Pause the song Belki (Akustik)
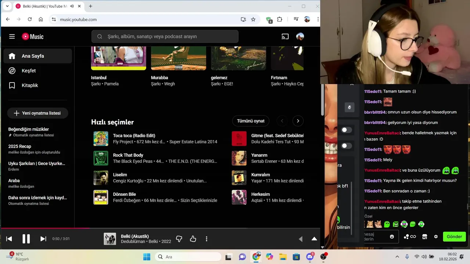 click(x=26, y=239)
